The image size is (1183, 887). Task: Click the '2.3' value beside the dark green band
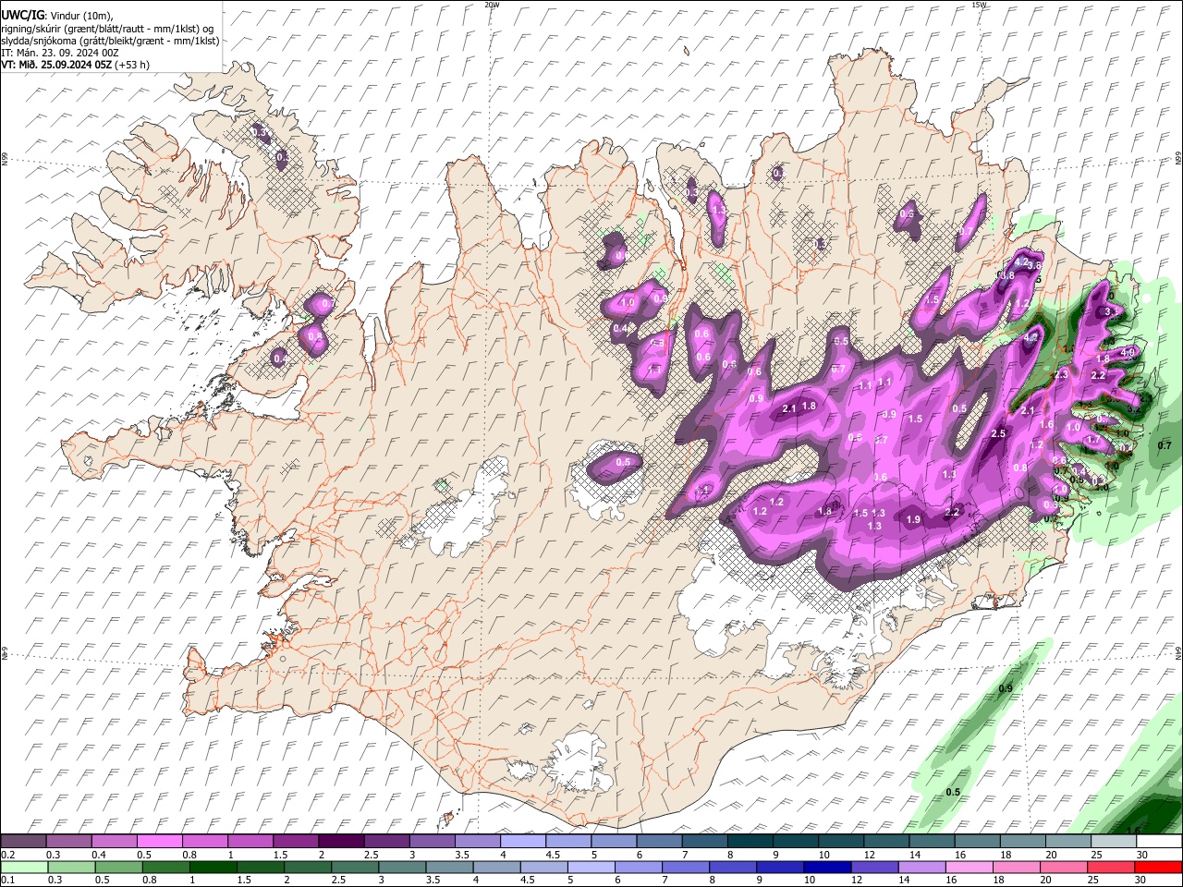(x=1061, y=374)
